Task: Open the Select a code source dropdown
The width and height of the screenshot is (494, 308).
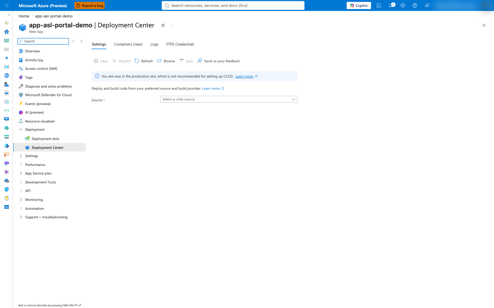Action: (x=229, y=99)
